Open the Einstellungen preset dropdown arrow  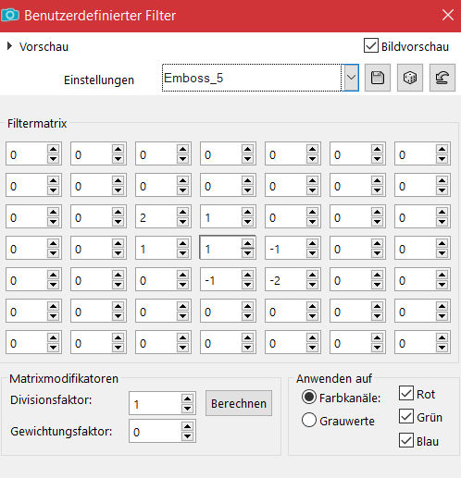[351, 78]
